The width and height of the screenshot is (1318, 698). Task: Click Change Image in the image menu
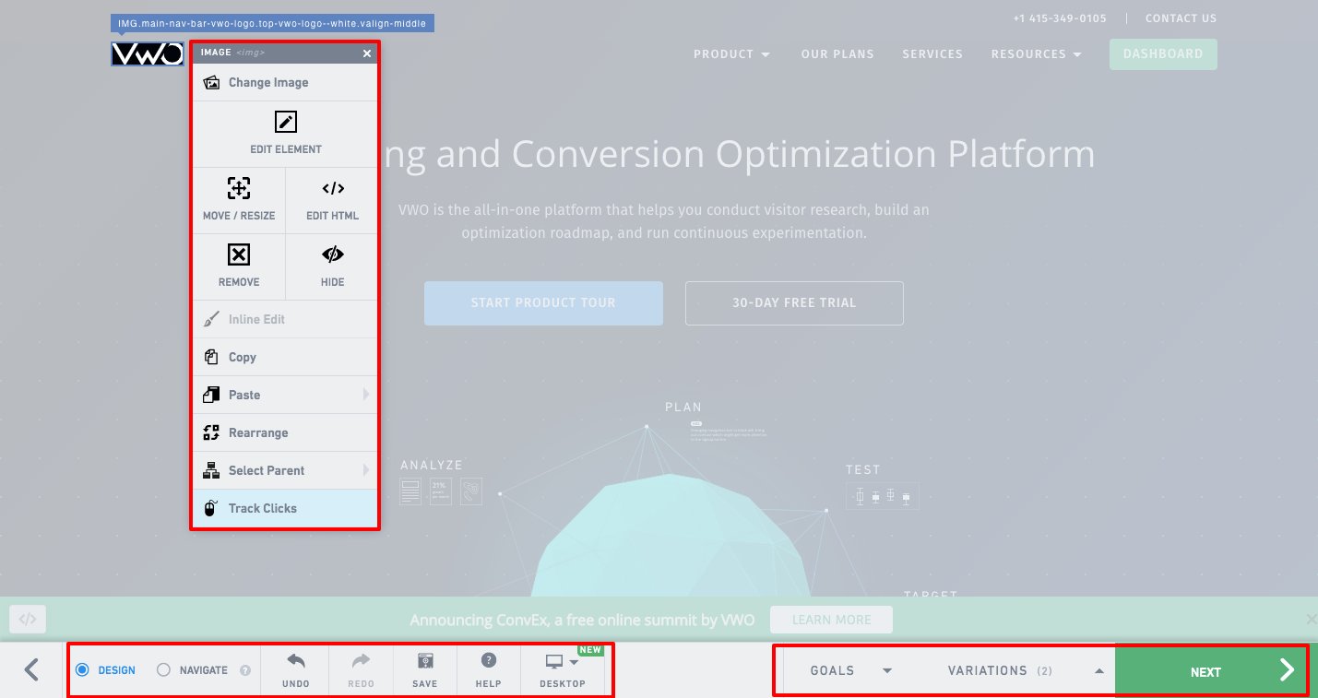pyautogui.click(x=285, y=82)
